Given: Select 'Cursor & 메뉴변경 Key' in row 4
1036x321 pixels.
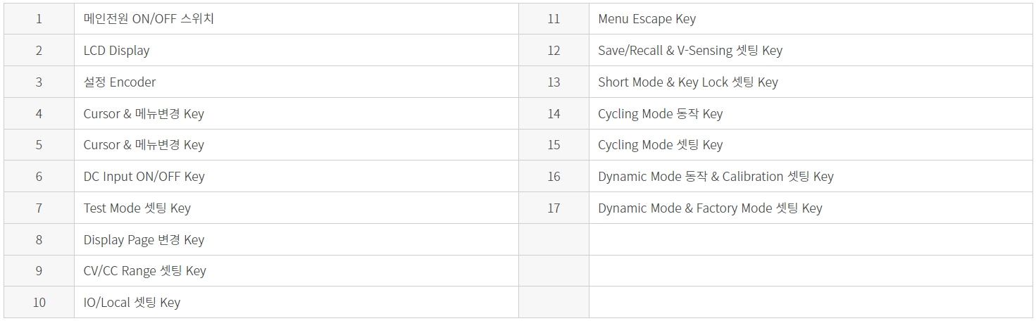Looking at the screenshot, I should coord(144,113).
